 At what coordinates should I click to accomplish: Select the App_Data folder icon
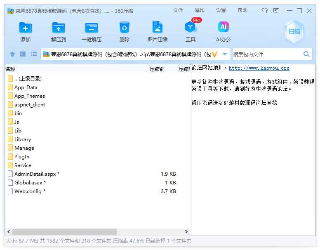pyautogui.click(x=10, y=87)
